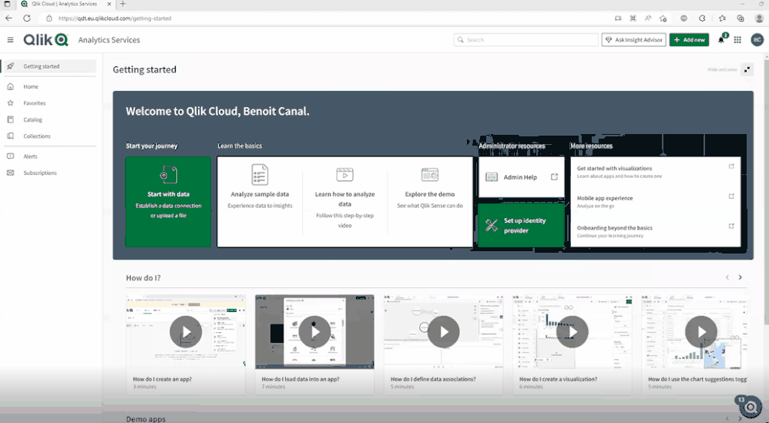Click the Add new button
Screen dimensions: 769x423
pyautogui.click(x=689, y=40)
